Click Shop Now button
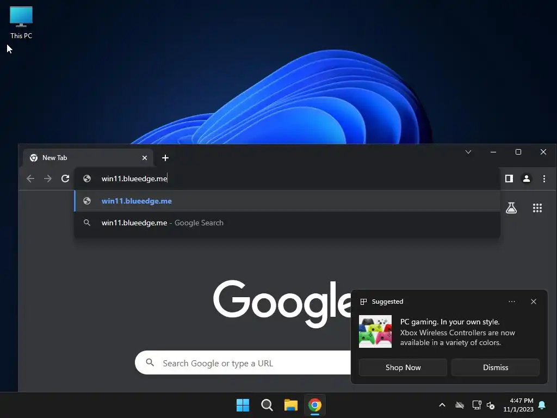The width and height of the screenshot is (557, 418). tap(403, 367)
